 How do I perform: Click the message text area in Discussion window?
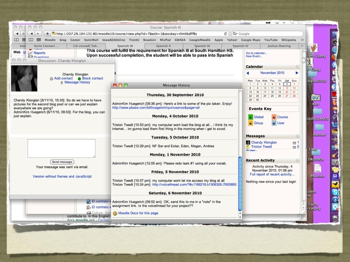point(62,148)
